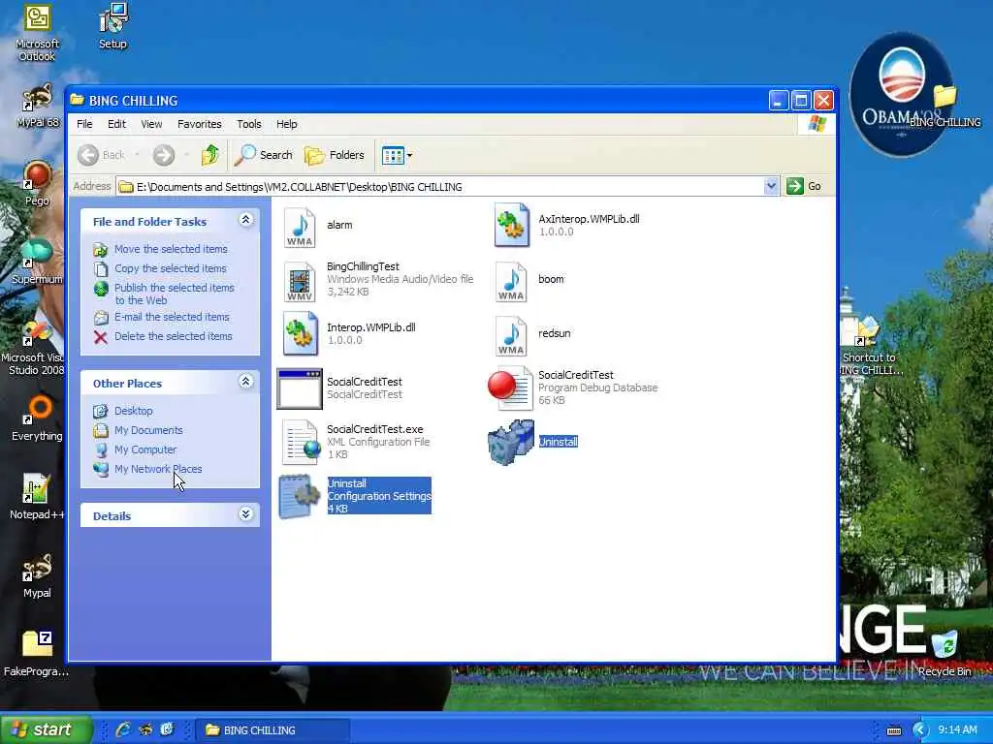The image size is (993, 744).
Task: Click Publish the selected items to the Web
Action: tap(175, 294)
